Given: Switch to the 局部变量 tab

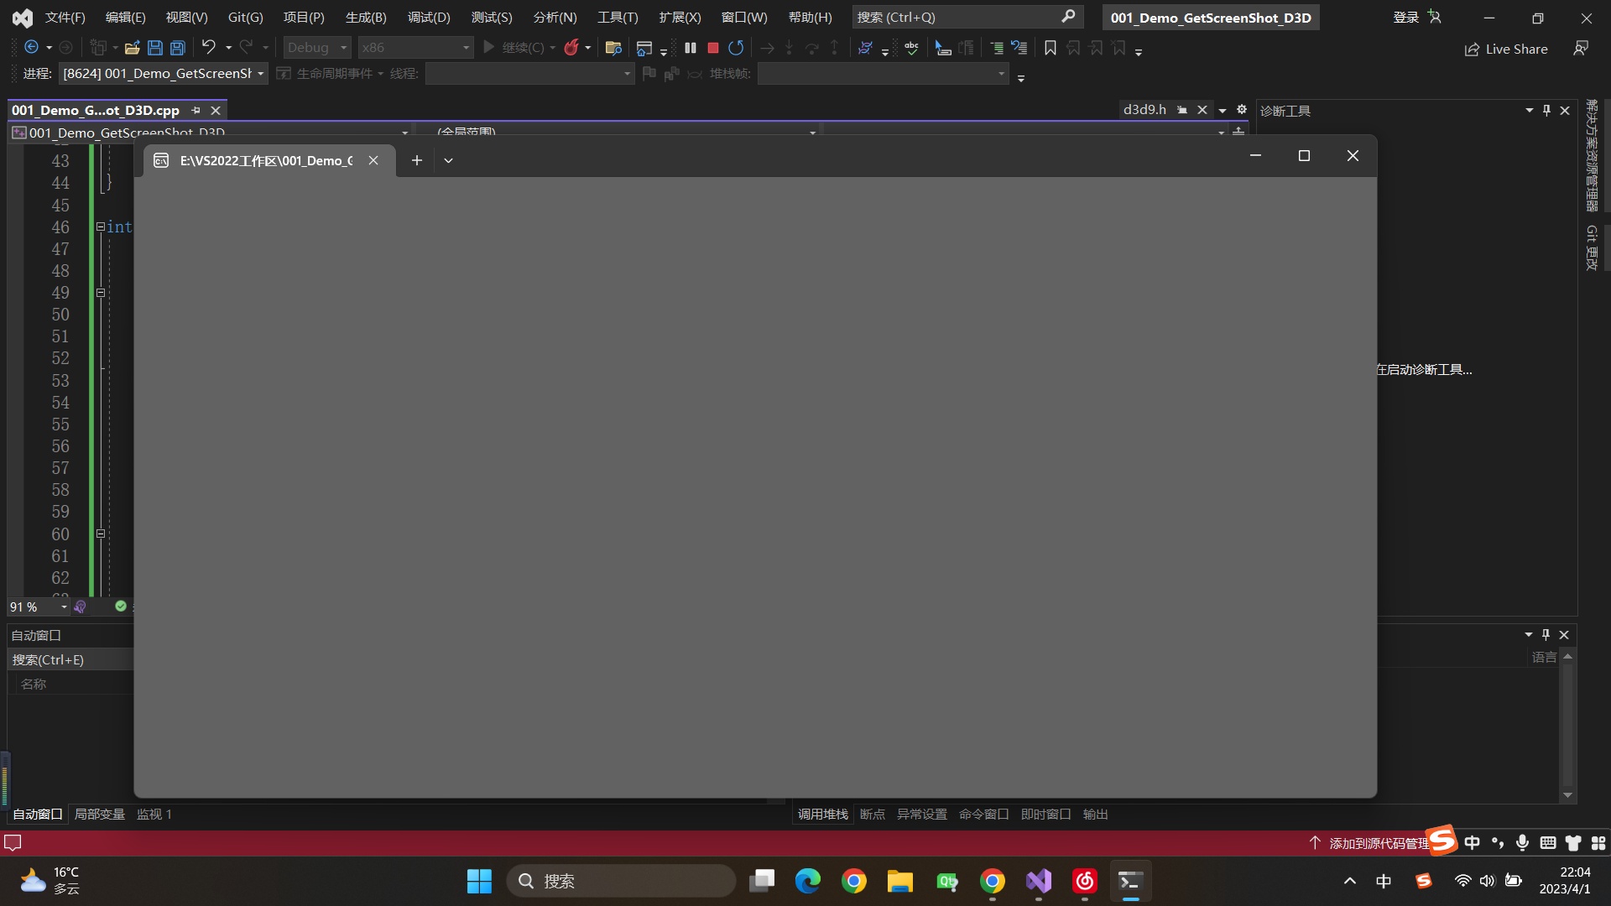Looking at the screenshot, I should click(x=99, y=814).
